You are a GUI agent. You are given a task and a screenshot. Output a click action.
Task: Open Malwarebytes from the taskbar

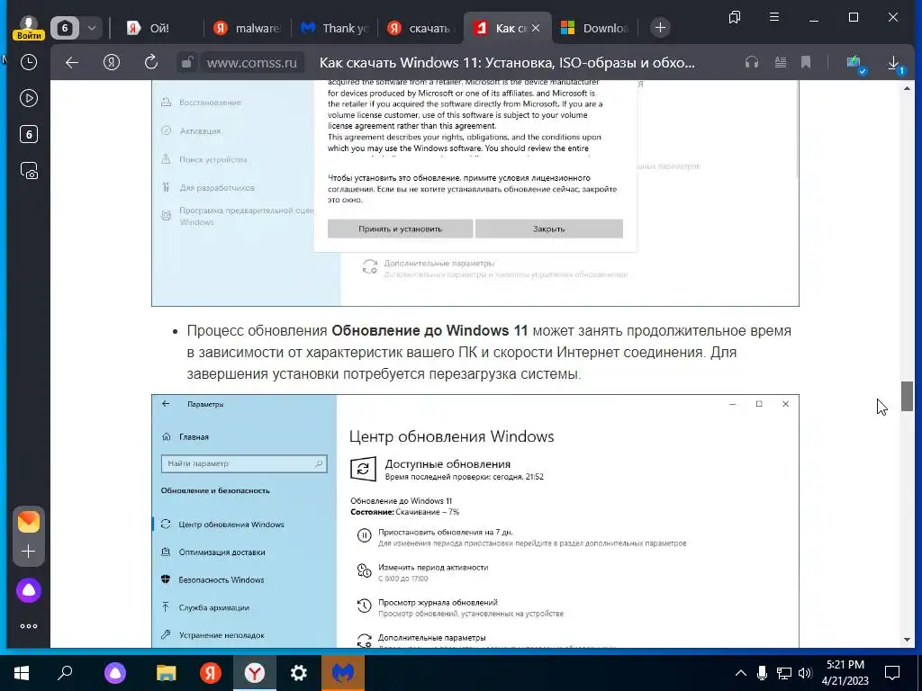[x=343, y=673]
